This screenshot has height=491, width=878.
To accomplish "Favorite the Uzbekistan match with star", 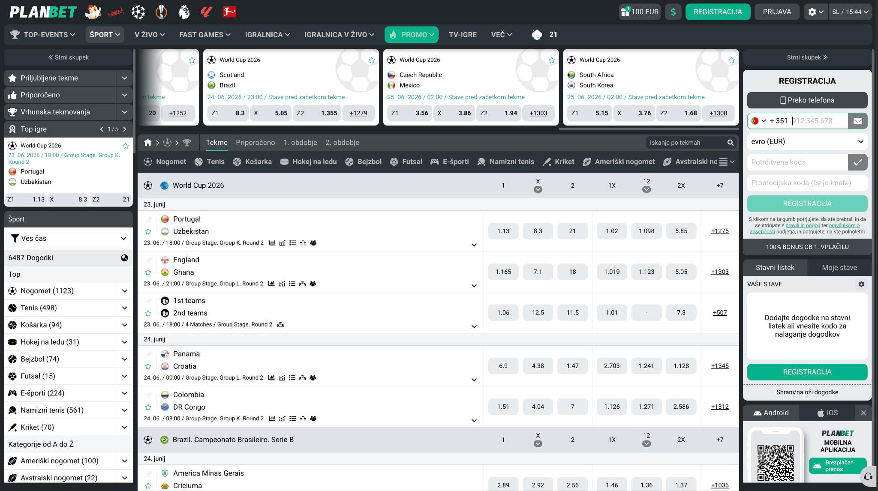I will 148,231.
